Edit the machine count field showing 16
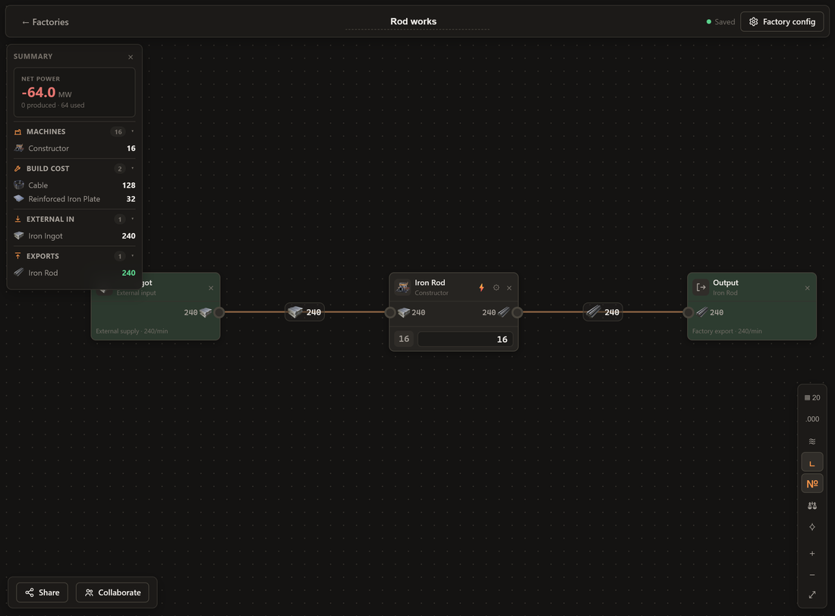The height and width of the screenshot is (616, 835). coord(465,339)
